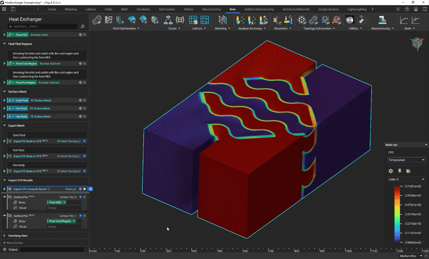
Task: Click the pressure Pa Analysis Exchange icon
Action: (x=252, y=20)
